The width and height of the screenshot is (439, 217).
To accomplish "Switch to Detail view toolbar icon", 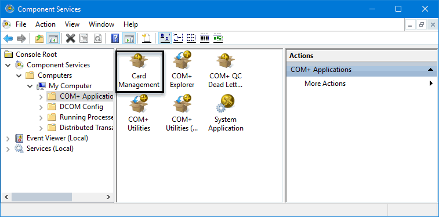I will coord(205,38).
